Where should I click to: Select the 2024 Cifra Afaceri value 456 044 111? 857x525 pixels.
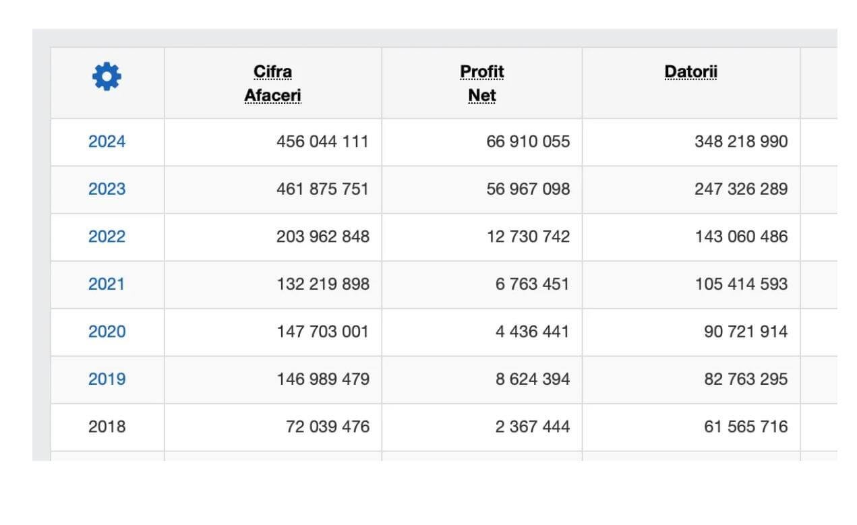click(x=322, y=142)
